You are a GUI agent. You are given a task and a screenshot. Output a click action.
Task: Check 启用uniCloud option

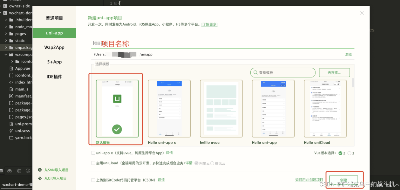tap(94, 163)
